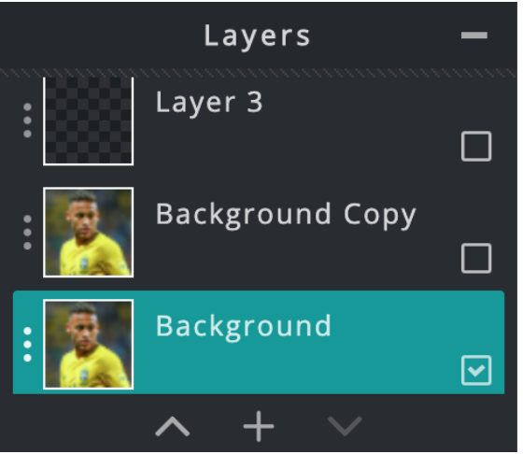The image size is (523, 454).
Task: Open three-dot options for Background layer
Action: pyautogui.click(x=28, y=345)
